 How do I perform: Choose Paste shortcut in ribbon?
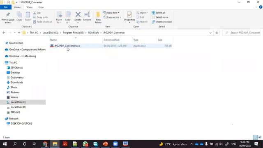pos(42,22)
